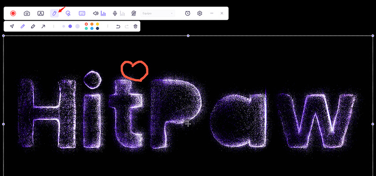Click the right-middle handle of recording area
The image size is (376, 176).
pyautogui.click(x=372, y=124)
